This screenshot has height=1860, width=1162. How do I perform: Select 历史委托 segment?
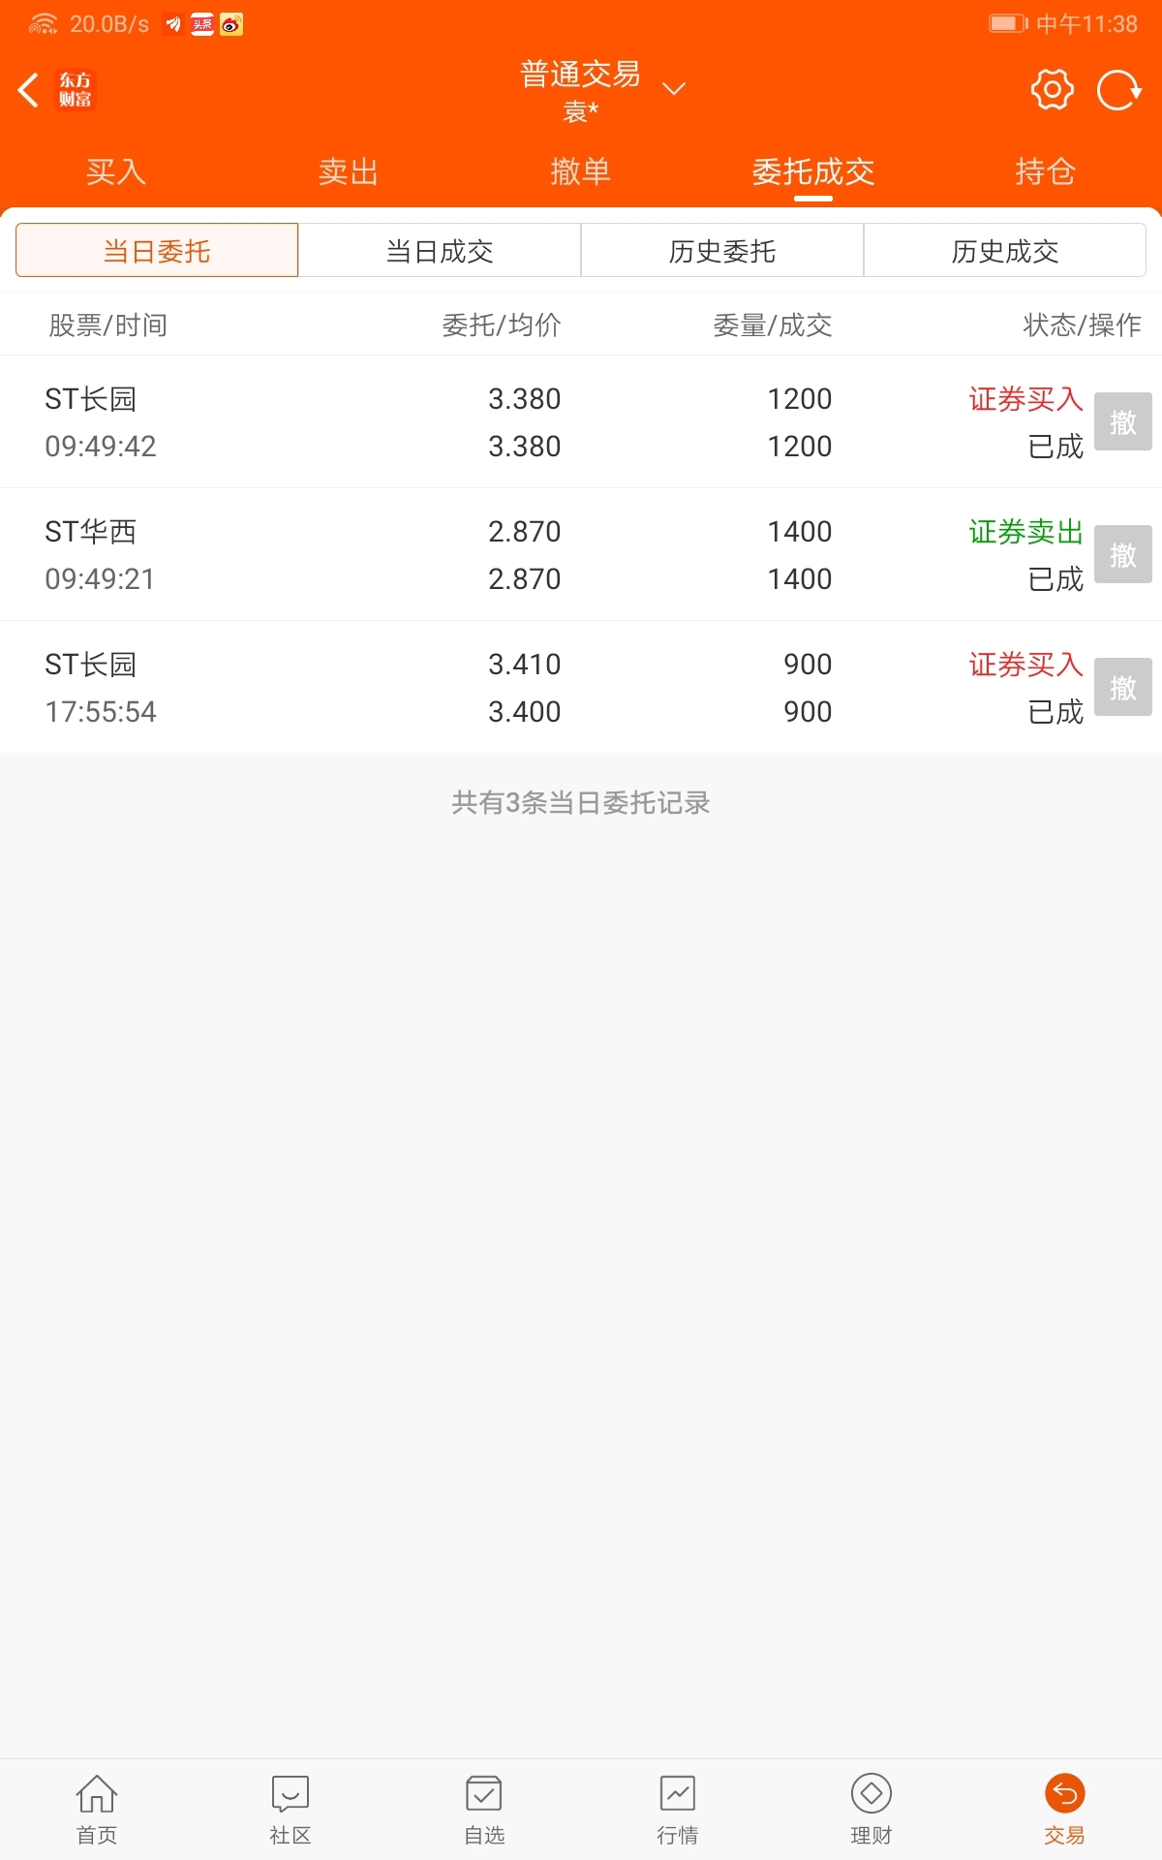click(x=722, y=251)
